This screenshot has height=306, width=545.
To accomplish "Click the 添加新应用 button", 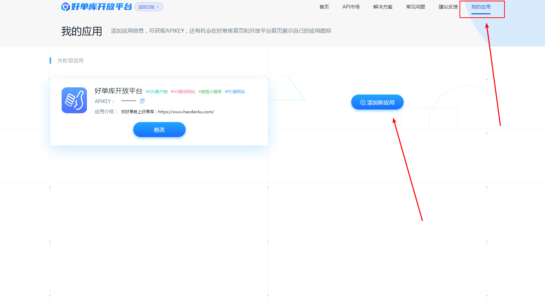I will pos(377,102).
